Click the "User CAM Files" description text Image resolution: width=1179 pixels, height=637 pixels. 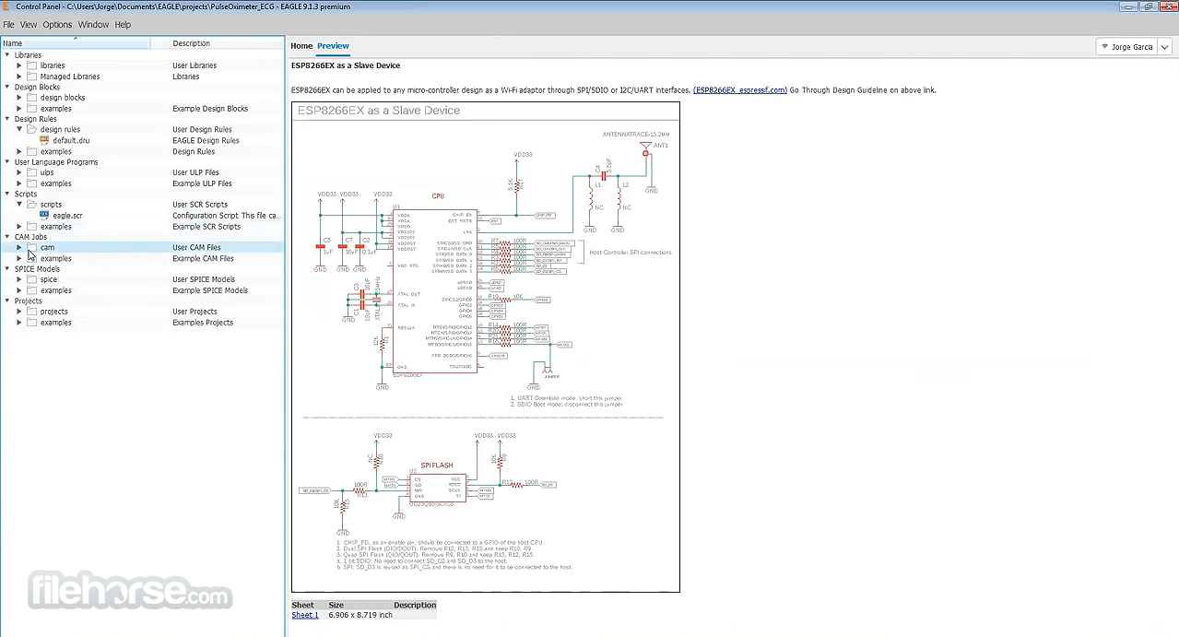tap(196, 248)
